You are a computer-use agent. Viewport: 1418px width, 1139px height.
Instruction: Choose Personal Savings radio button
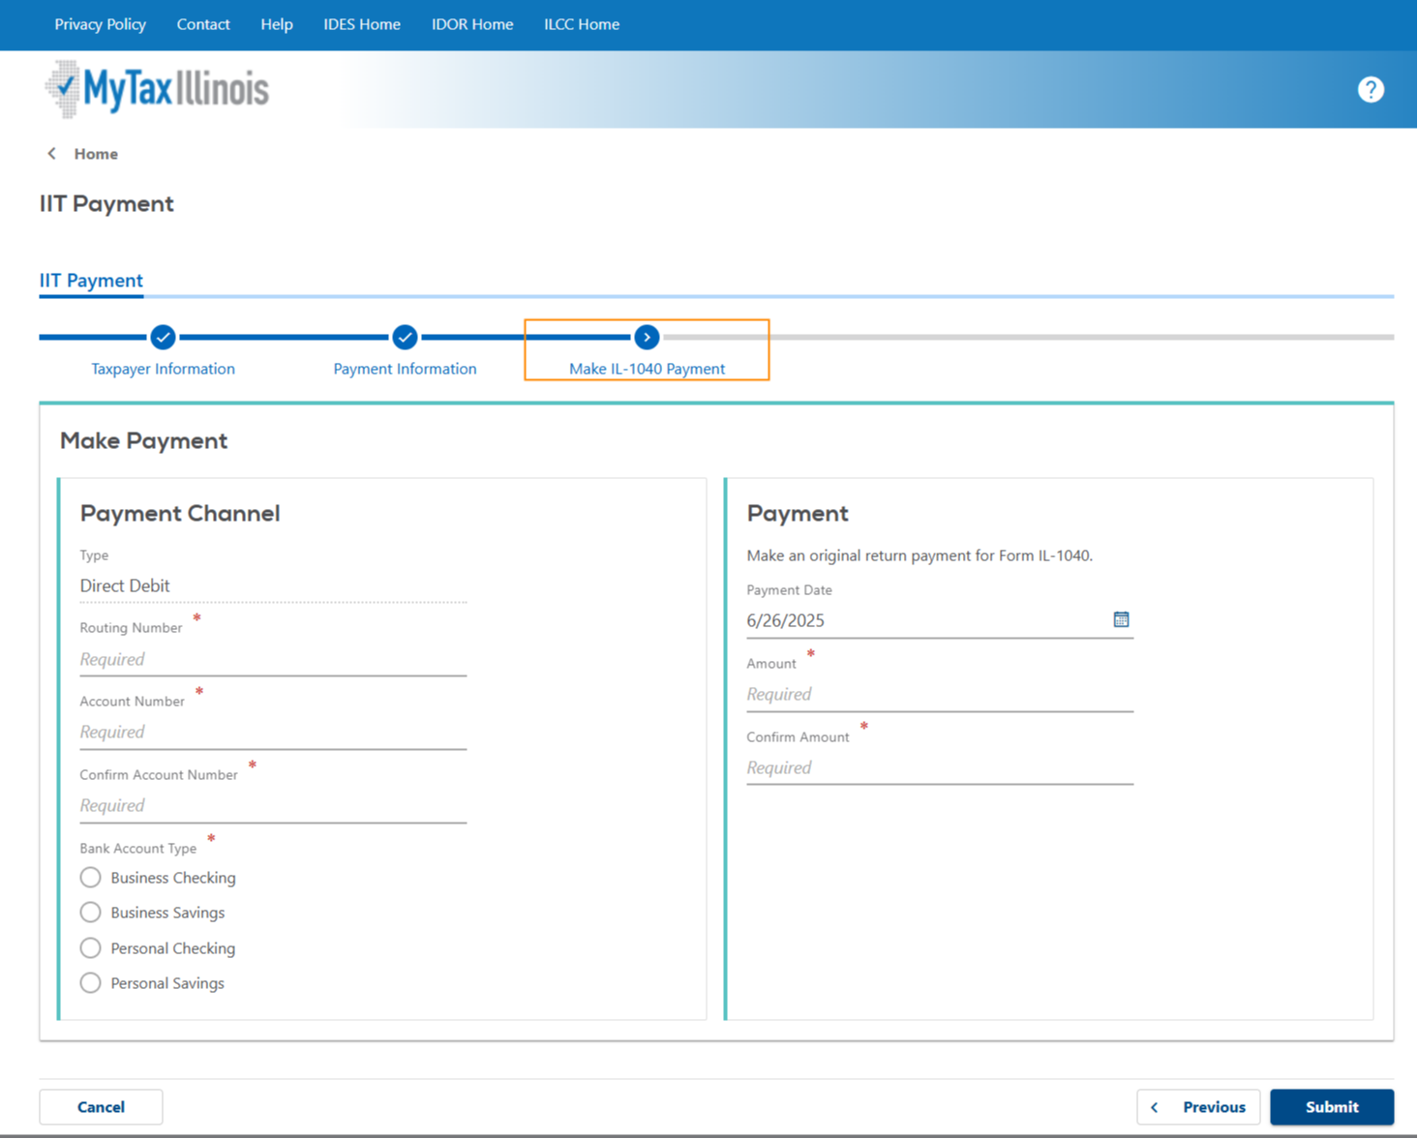click(x=91, y=983)
